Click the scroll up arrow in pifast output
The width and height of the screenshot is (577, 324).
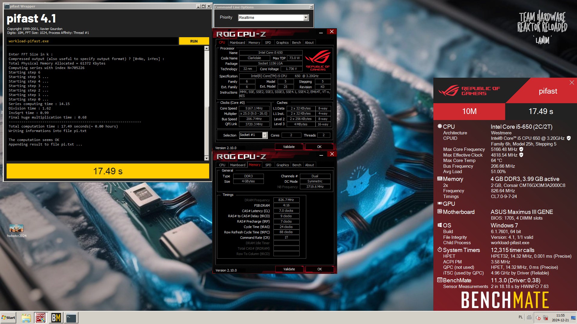206,48
